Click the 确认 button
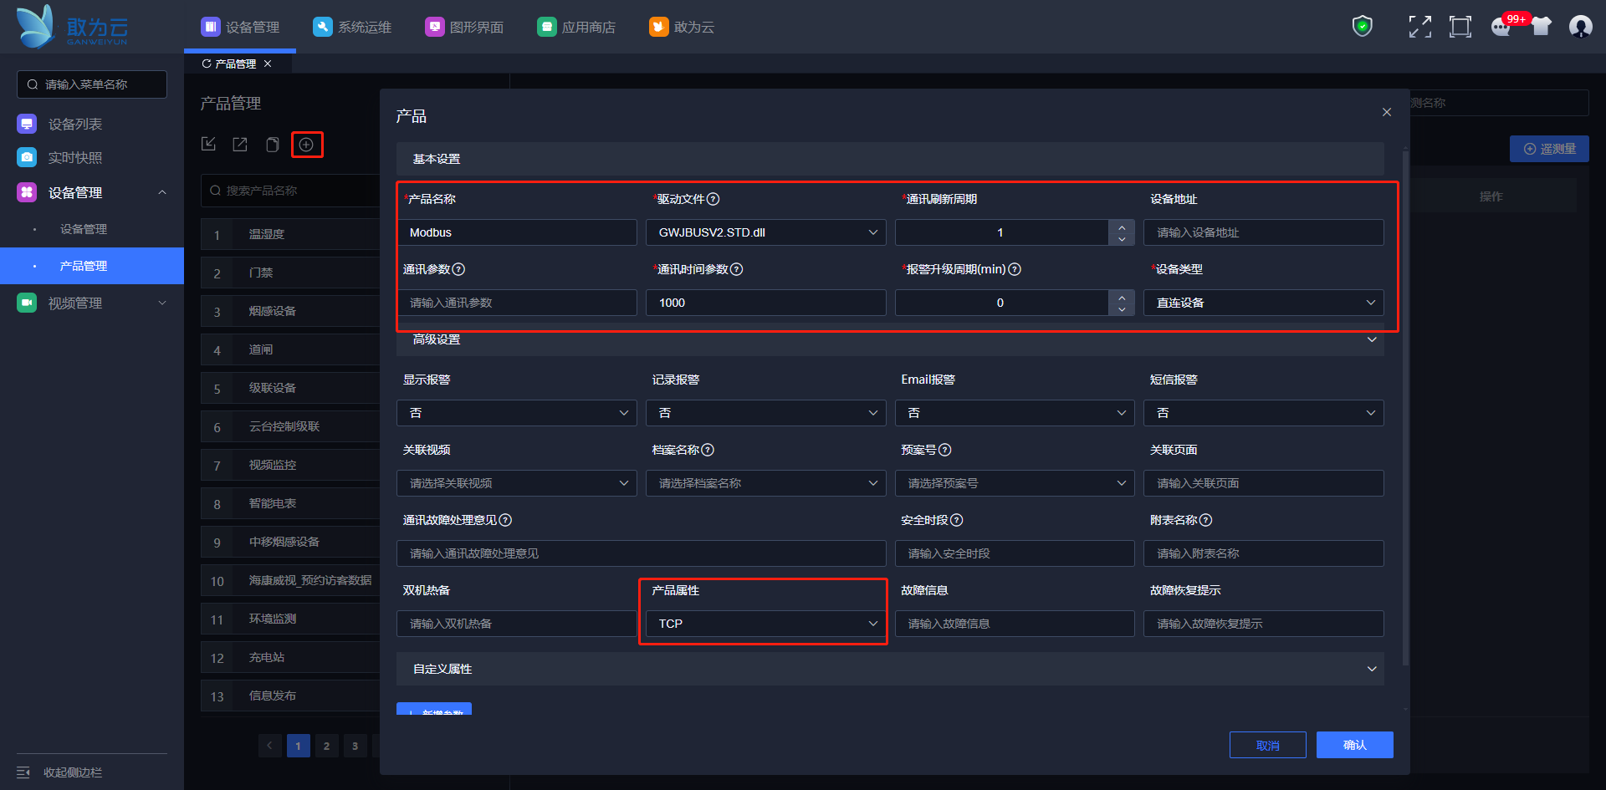Screen dimensions: 1606x790 tap(1354, 745)
